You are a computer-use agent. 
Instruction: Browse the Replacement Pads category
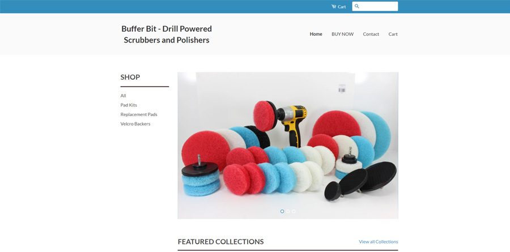pyautogui.click(x=139, y=114)
